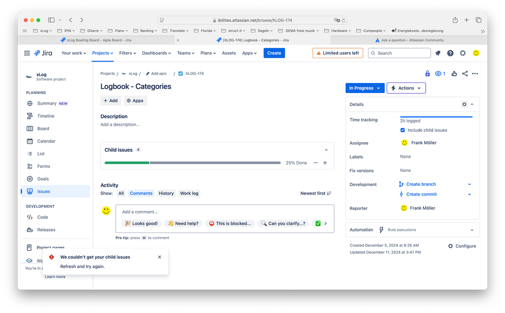Open the Apps menu in top navigation

pyautogui.click(x=249, y=53)
